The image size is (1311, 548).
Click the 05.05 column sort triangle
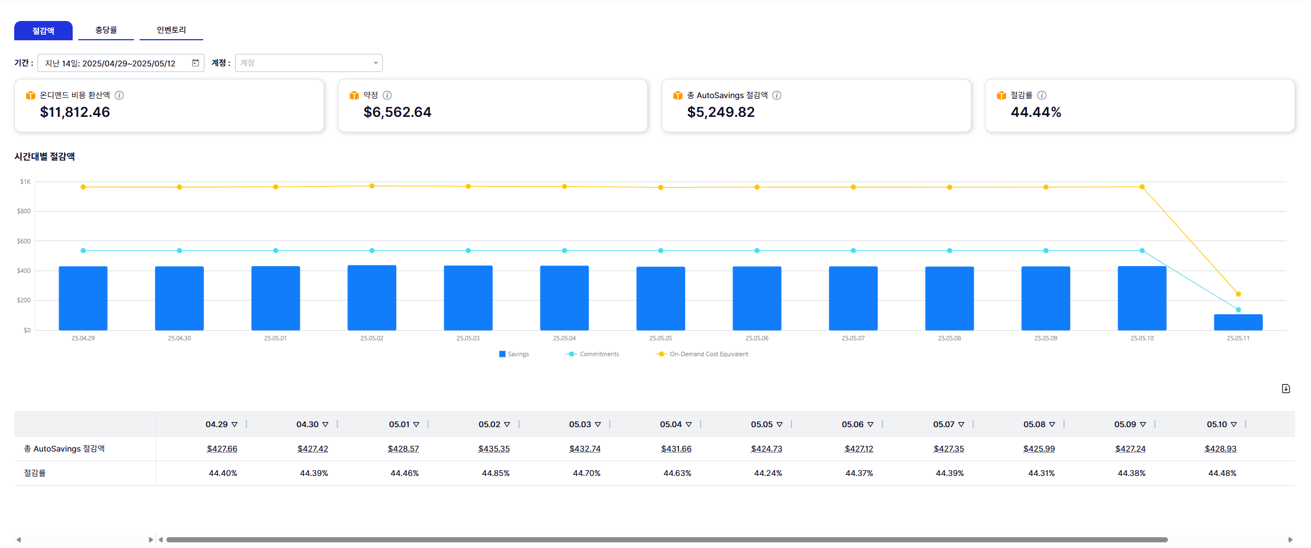pos(780,425)
